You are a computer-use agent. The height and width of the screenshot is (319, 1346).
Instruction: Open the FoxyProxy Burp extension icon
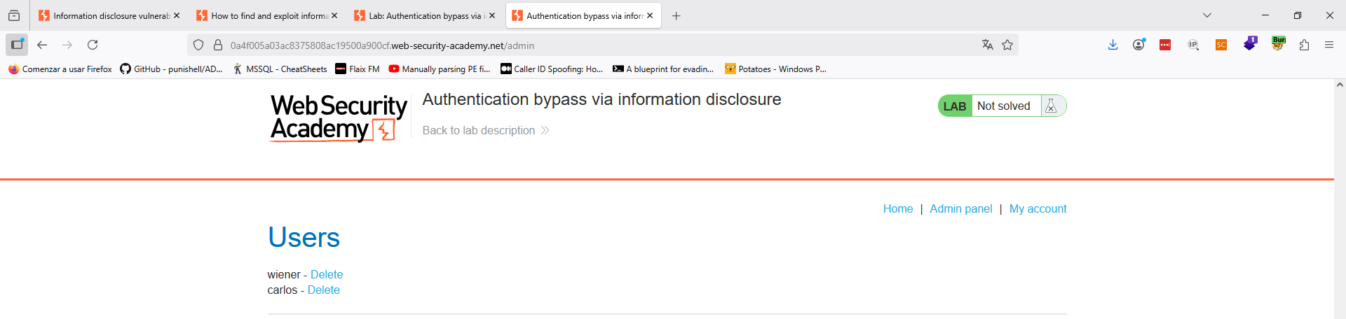pyautogui.click(x=1279, y=44)
